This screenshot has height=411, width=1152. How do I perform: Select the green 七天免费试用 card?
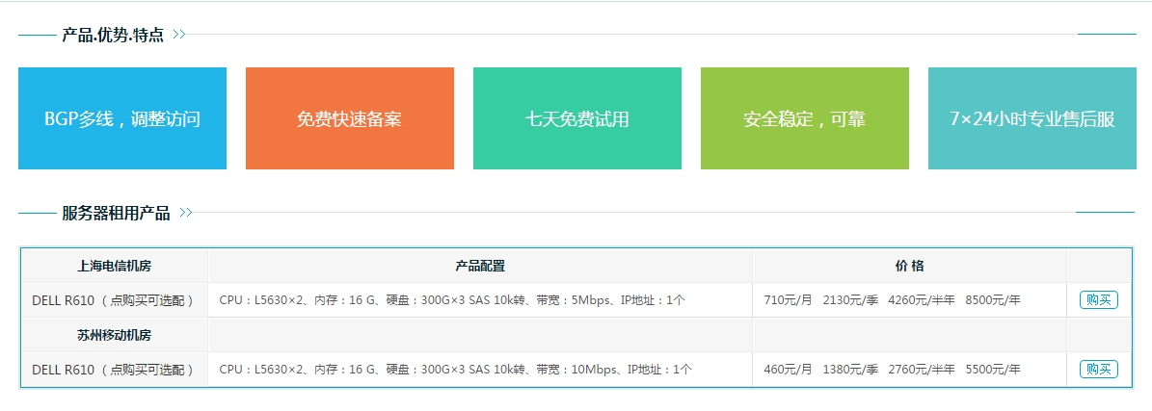(x=577, y=118)
